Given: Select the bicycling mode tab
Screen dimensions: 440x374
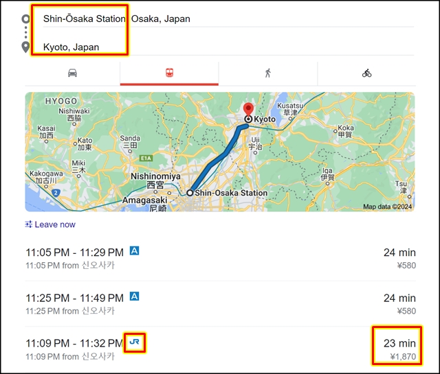Looking at the screenshot, I should (x=366, y=73).
